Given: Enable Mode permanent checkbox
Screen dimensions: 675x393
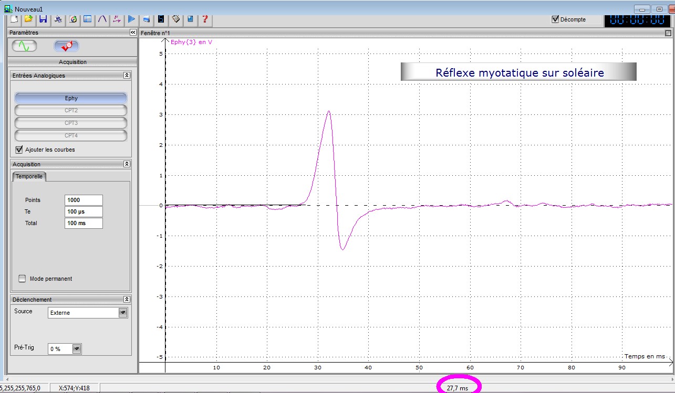Looking at the screenshot, I should point(22,279).
